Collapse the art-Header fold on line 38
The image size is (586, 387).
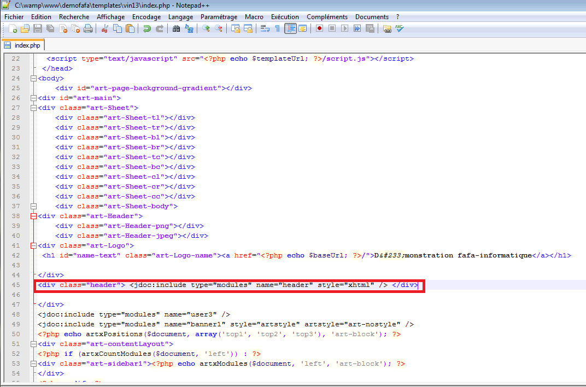[x=34, y=216]
